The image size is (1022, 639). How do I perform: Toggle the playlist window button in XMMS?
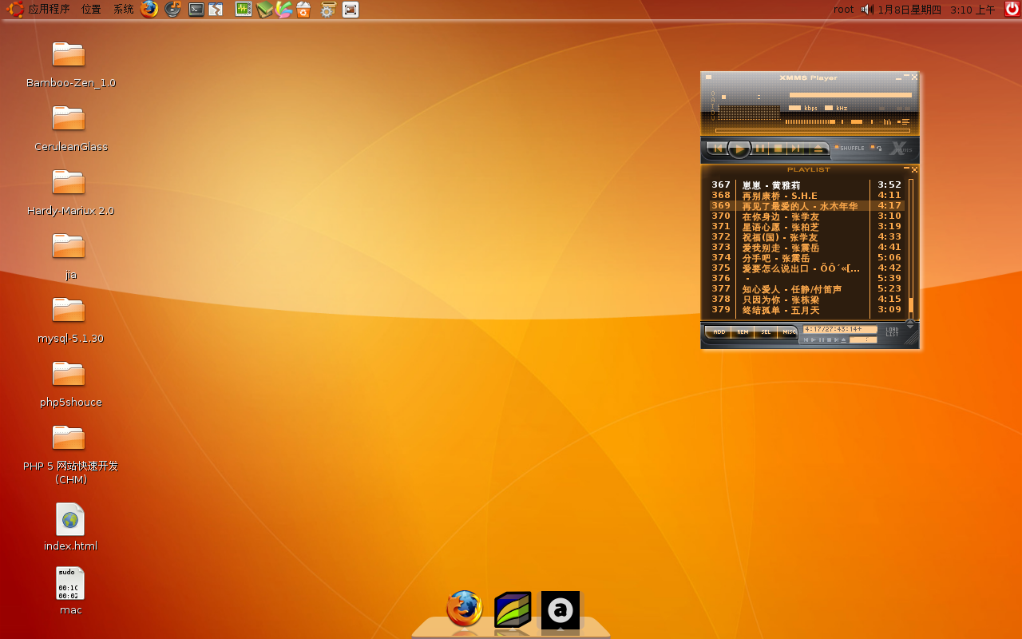(903, 121)
